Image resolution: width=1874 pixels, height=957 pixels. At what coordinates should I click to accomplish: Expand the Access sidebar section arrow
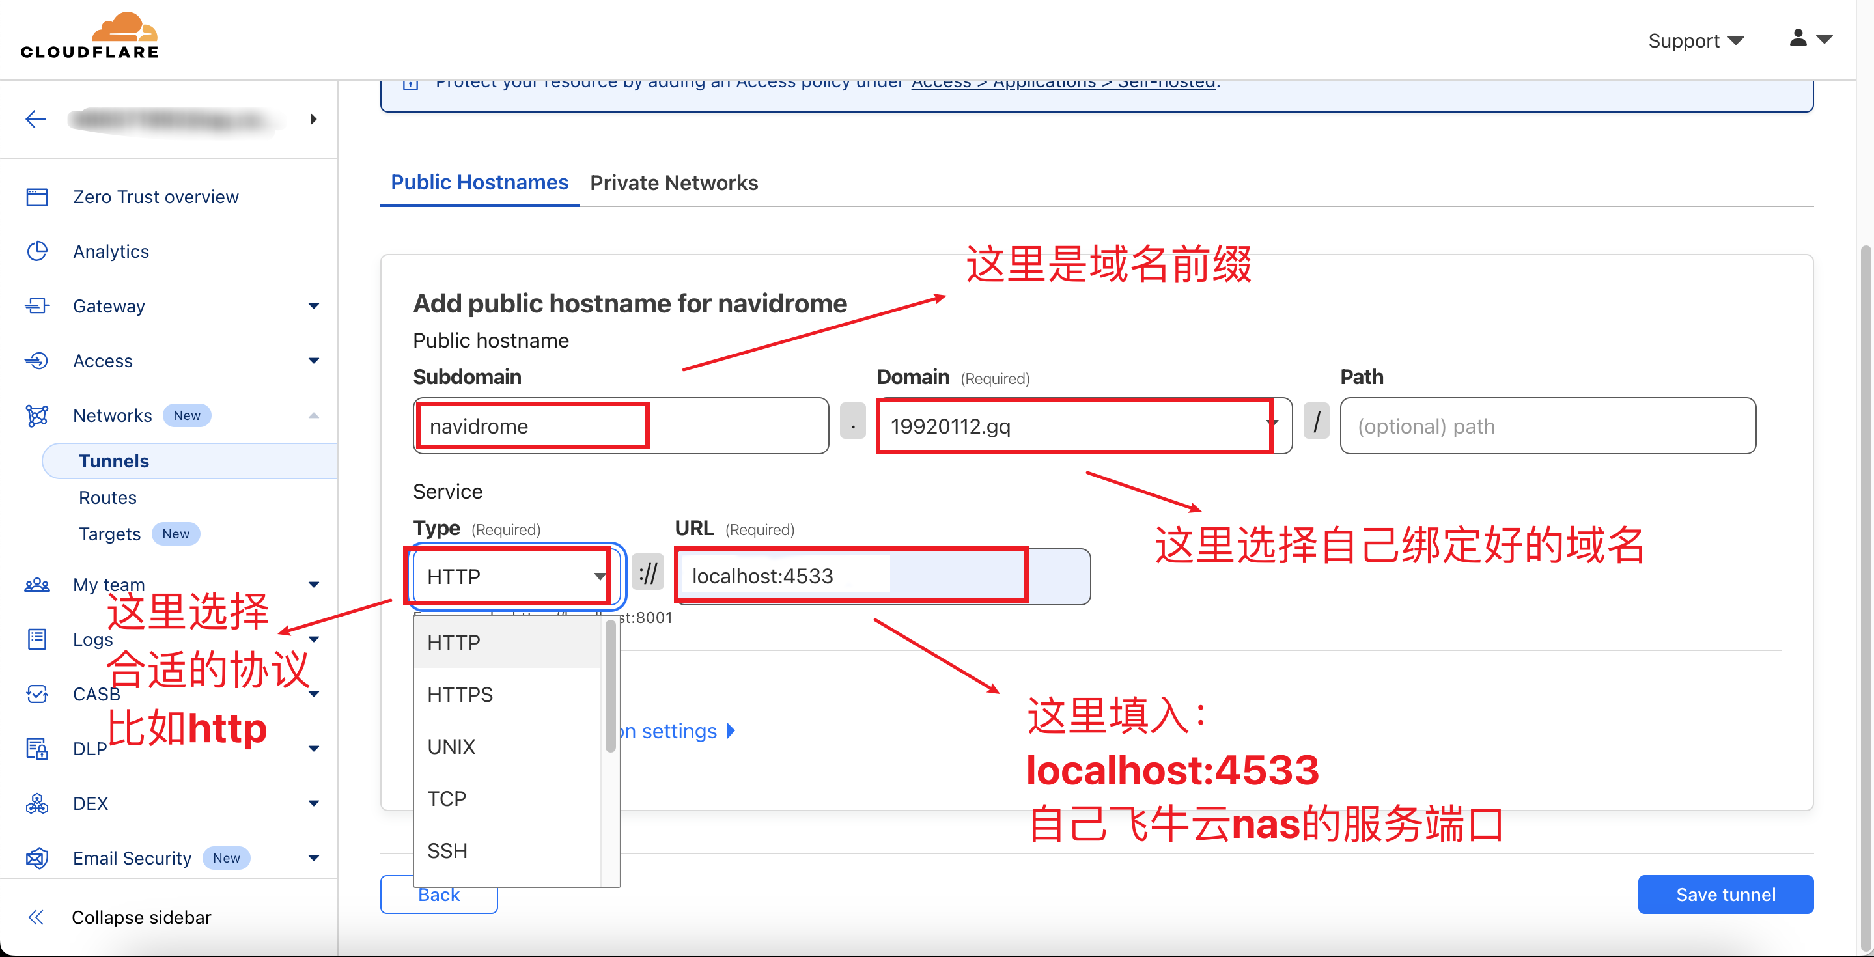[x=314, y=361]
